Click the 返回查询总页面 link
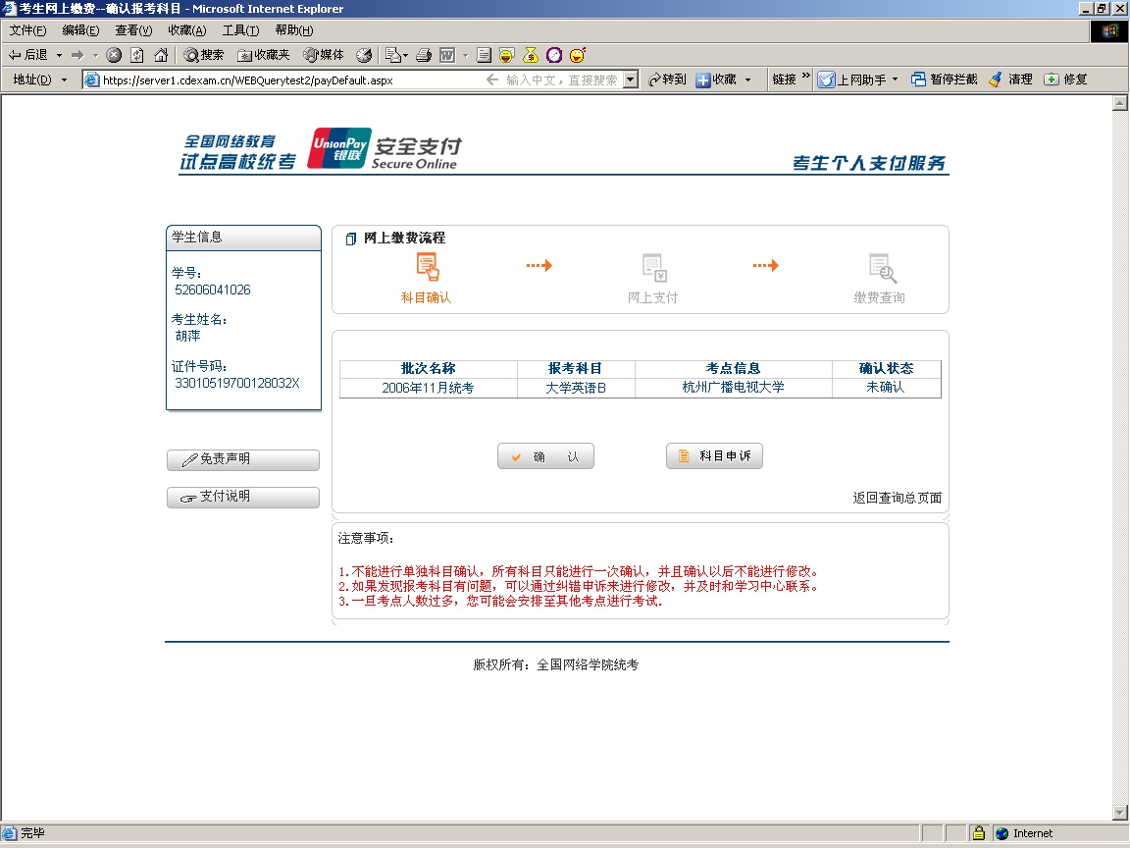Image resolution: width=1130 pixels, height=848 pixels. 897,498
